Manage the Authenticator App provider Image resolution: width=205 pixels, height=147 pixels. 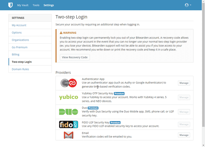(x=184, y=83)
